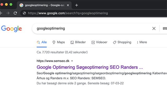This screenshot has height=93, width=167.
Task: Switch to the Maps tab
Action: point(59,42)
